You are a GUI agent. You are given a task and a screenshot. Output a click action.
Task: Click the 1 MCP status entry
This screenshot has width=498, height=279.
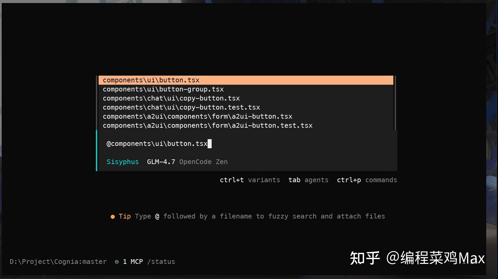[x=133, y=262]
